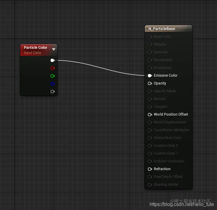The width and height of the screenshot is (217, 210).
Task: Click the Emissive Color label
Action: [166, 75]
